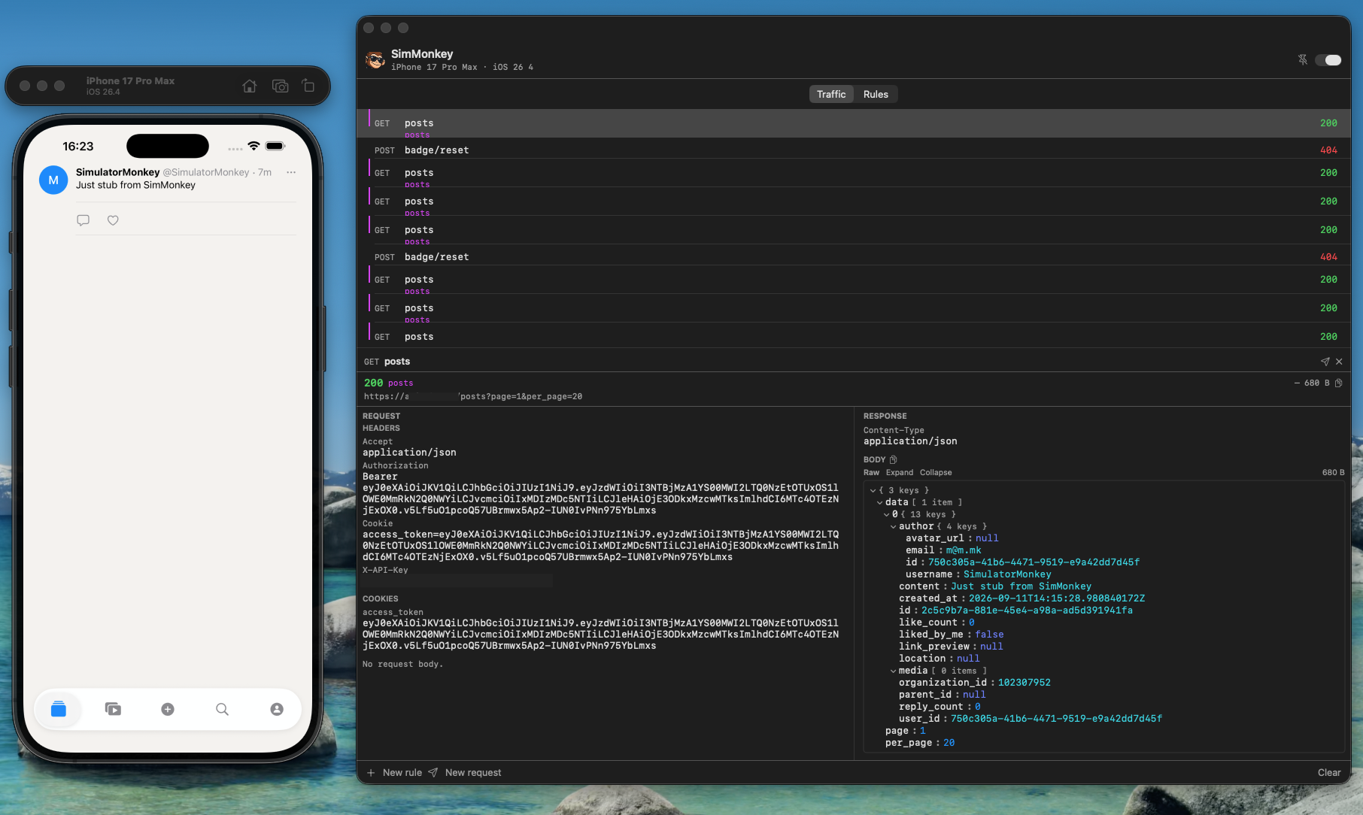Start a New request
This screenshot has height=815, width=1363.
pos(473,773)
